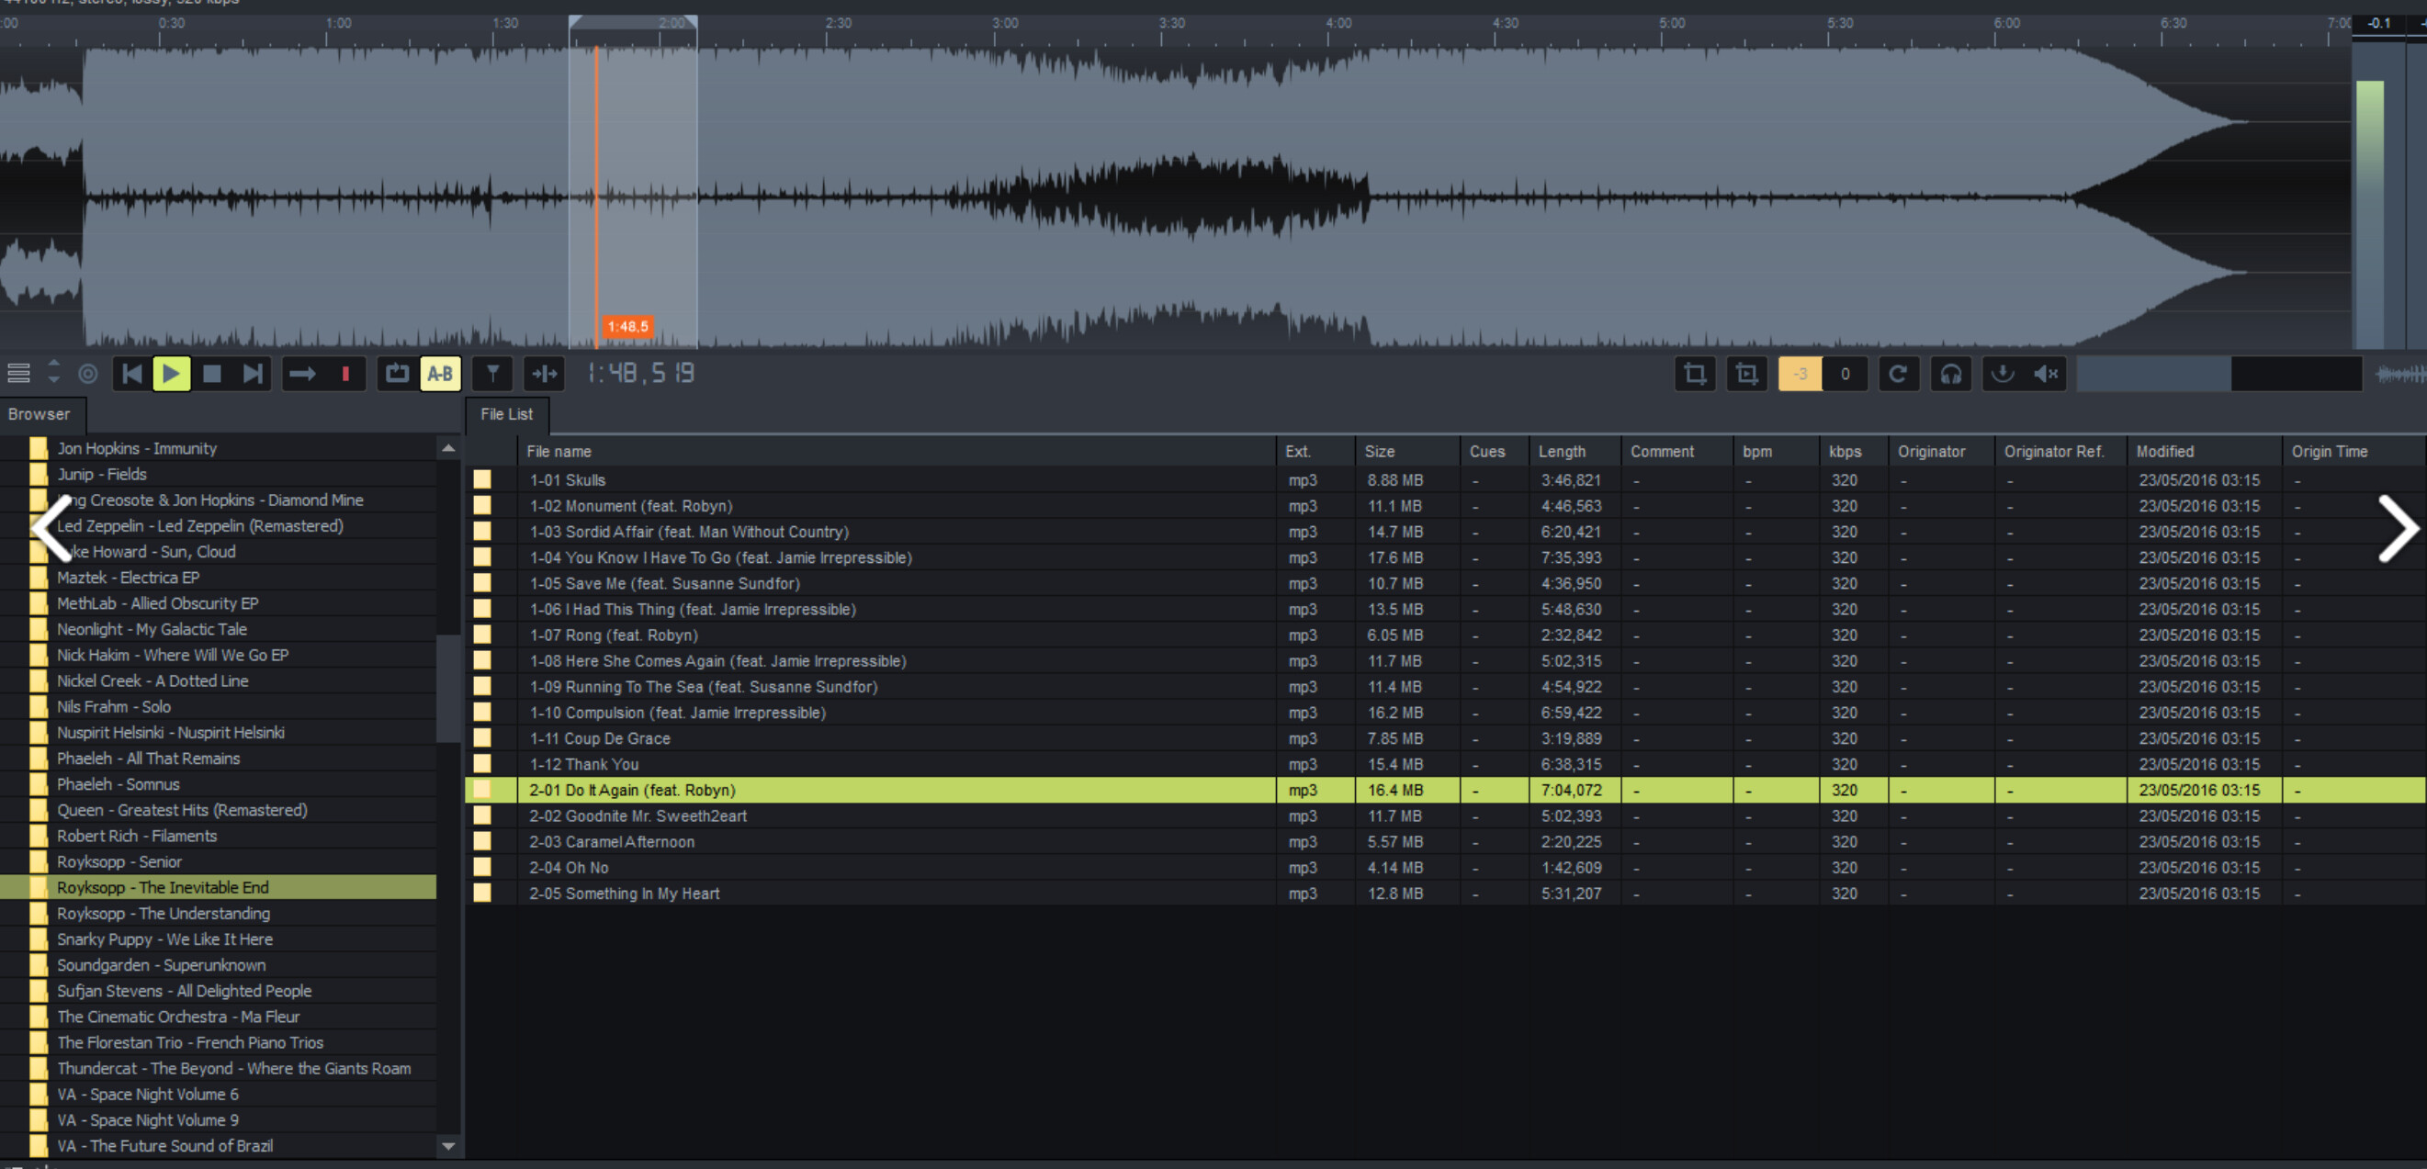Click the circular refresh arrow icon
Image resolution: width=2427 pixels, height=1169 pixels.
[1899, 374]
